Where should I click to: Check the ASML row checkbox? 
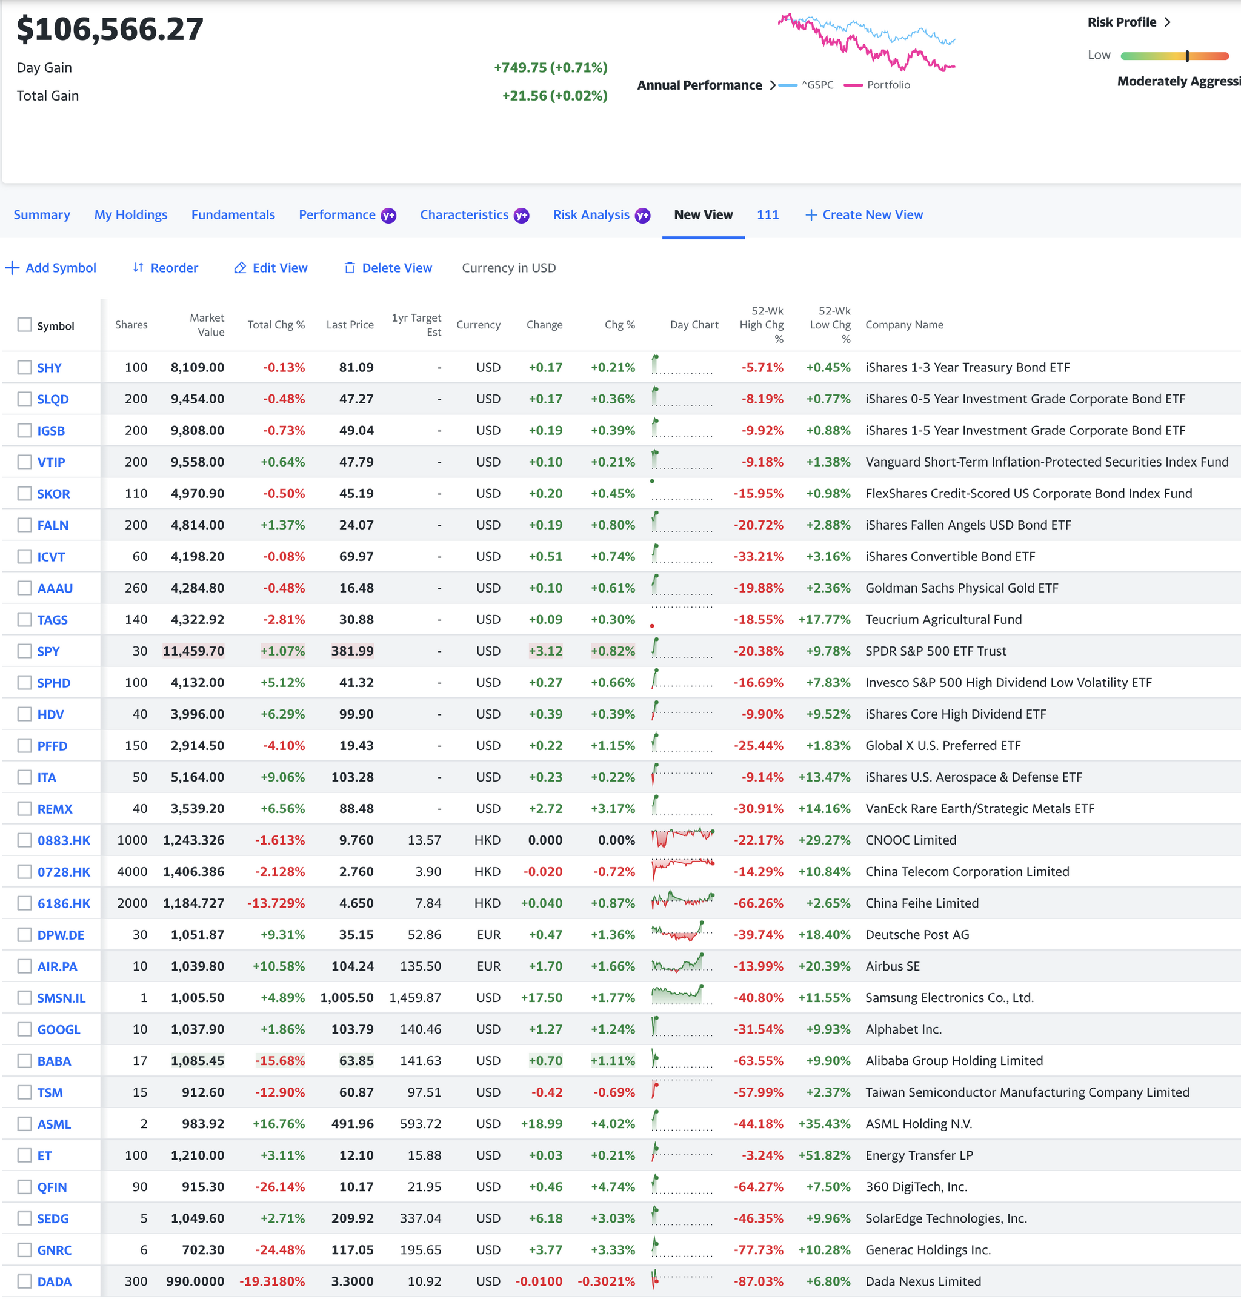24,1124
